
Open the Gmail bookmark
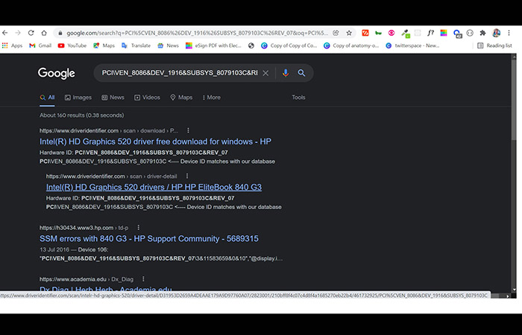pos(40,45)
